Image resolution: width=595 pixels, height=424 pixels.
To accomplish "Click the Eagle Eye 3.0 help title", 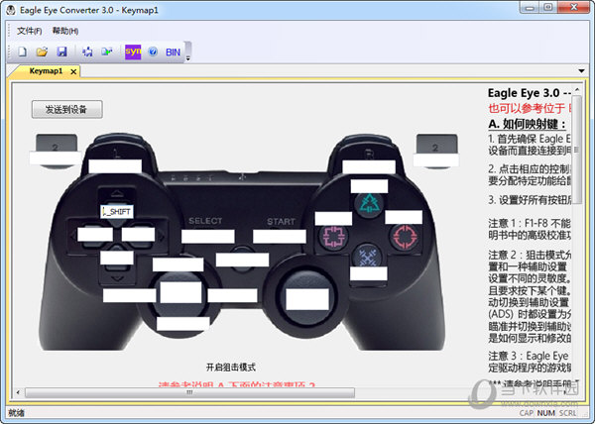I will (530, 93).
